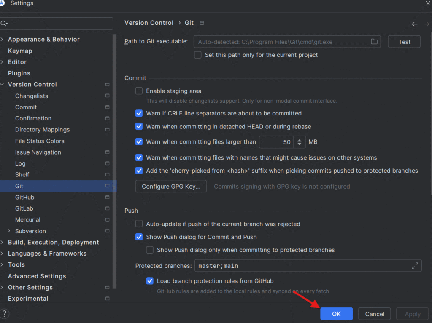Click project-level icon on Subversion row
432x323 pixels.
click(108, 231)
